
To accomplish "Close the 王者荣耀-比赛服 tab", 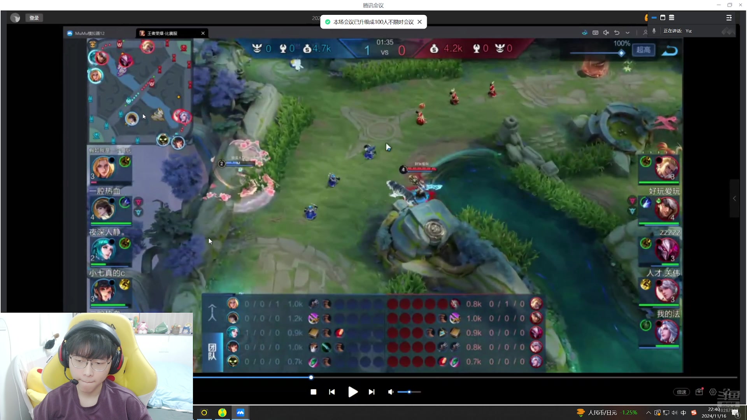I will click(203, 33).
